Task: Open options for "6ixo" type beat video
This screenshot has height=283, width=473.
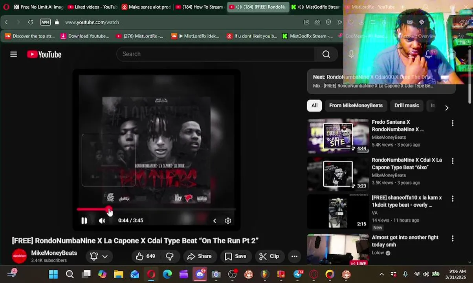Action: pos(453,161)
